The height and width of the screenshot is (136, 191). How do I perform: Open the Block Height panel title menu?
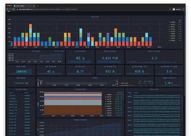[21, 66]
